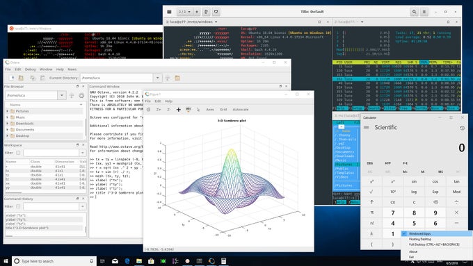The height and width of the screenshot is (266, 473).
Task: Go one directory up beside Current Directory field
Action: click(x=168, y=78)
